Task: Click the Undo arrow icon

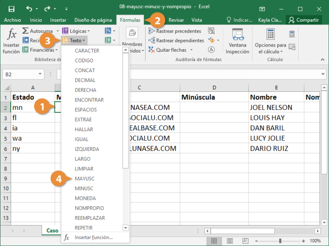Action: 29,9
